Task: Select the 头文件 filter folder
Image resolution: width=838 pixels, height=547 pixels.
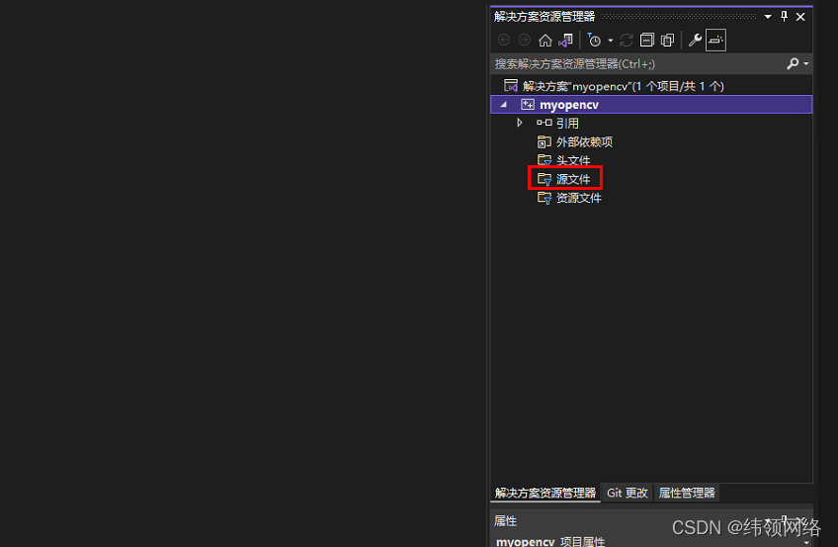Action: [573, 160]
